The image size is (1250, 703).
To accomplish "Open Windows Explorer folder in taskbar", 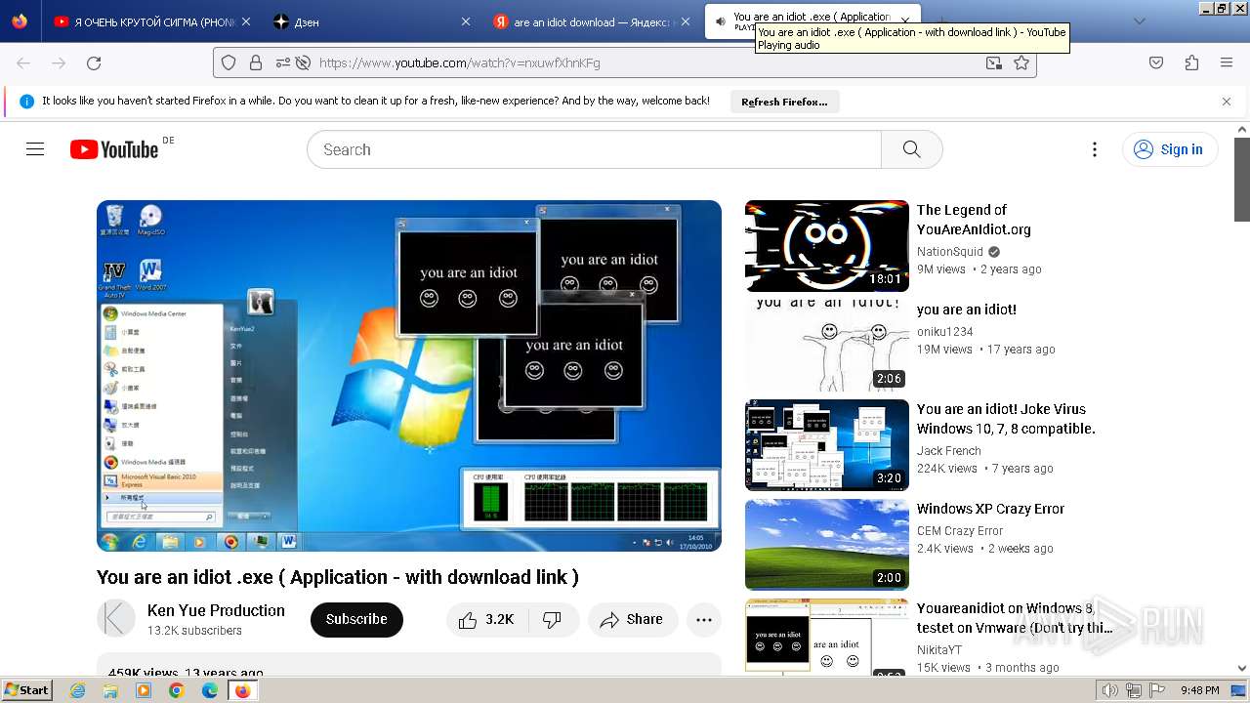I will pos(110,690).
